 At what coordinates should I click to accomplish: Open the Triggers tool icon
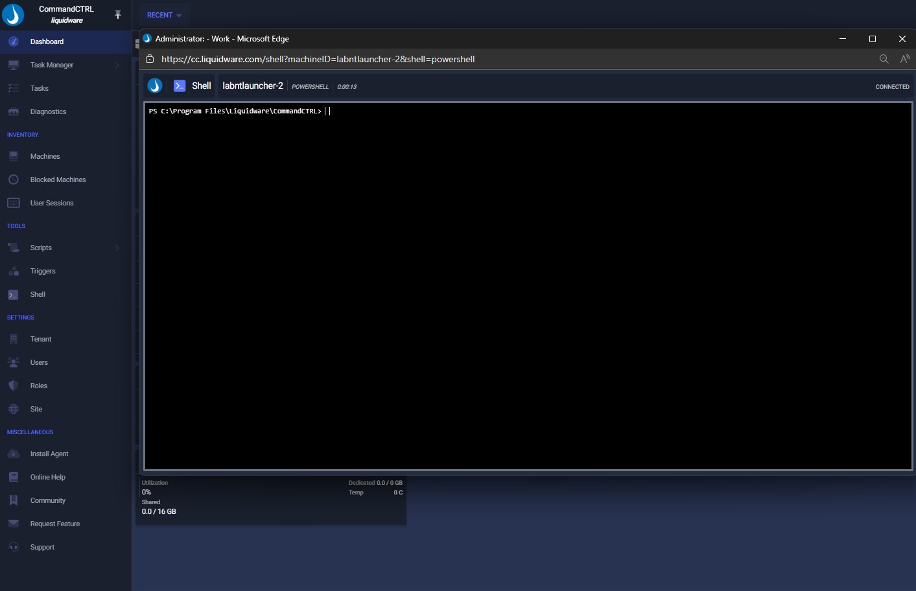pyautogui.click(x=13, y=271)
